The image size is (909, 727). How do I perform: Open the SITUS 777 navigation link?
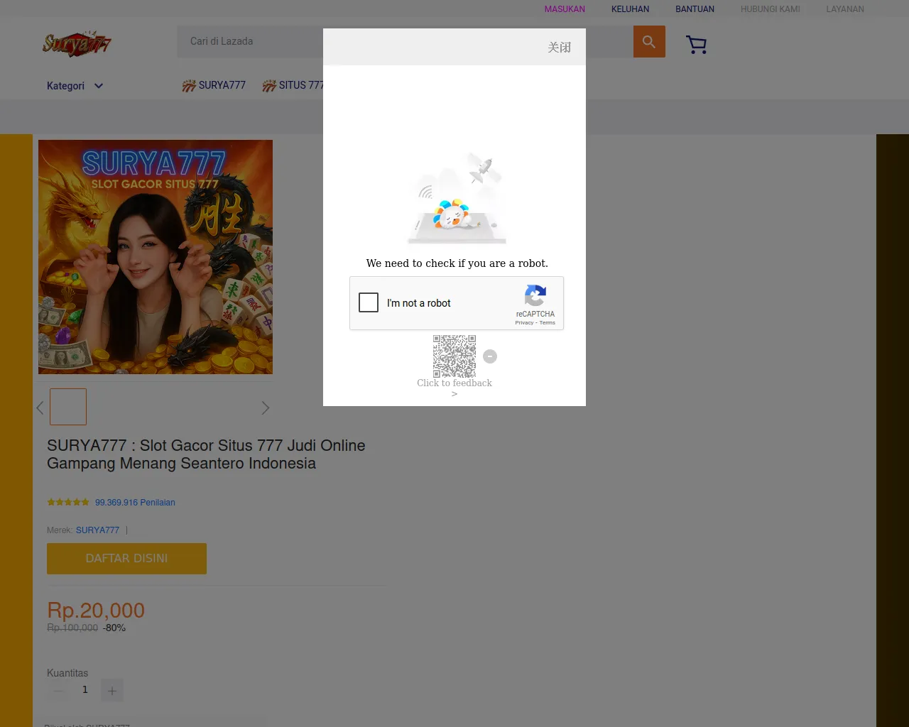293,85
